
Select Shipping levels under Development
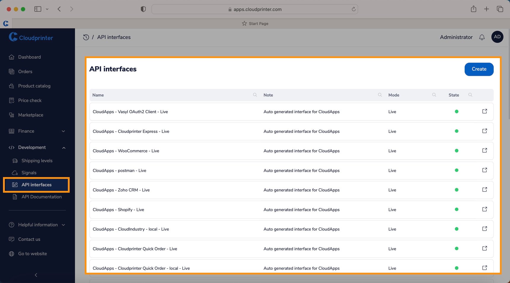(36, 160)
